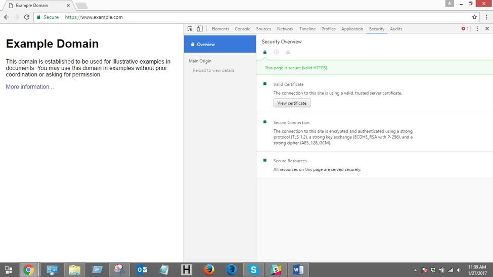Filter by secure lock icon in Security Overview
The width and height of the screenshot is (493, 277).
(x=265, y=52)
